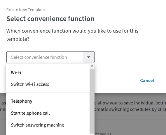Cancel the template creation dialog
The height and width of the screenshot is (135, 166).
(x=147, y=81)
